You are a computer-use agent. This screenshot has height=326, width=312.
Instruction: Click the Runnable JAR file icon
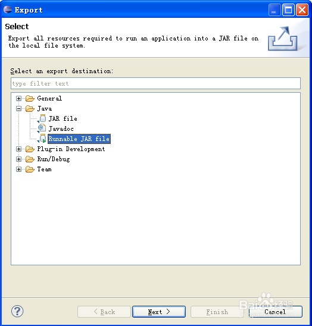pos(42,139)
